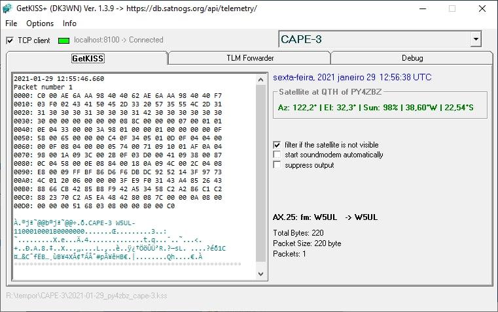Enable start soundmodem automatically
This screenshot has width=498, height=312.
pyautogui.click(x=277, y=155)
